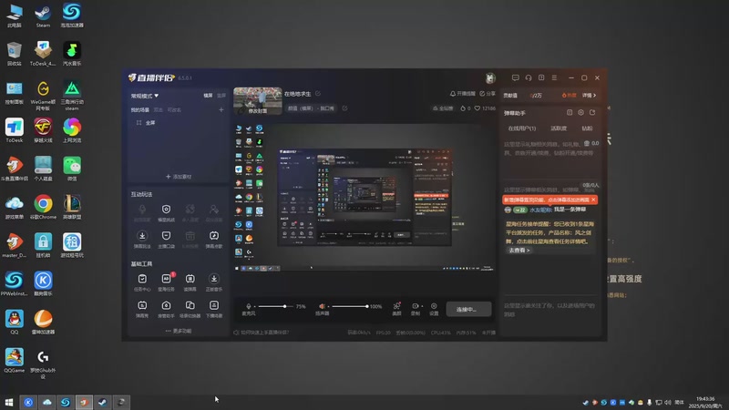Open 详情 details chevron
The height and width of the screenshot is (410, 729).
click(x=589, y=96)
